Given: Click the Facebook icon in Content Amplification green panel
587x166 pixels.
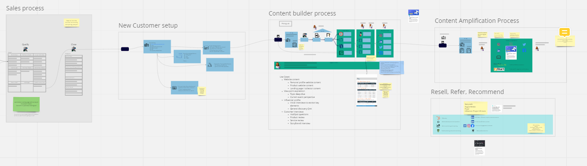Looking at the screenshot, I should tap(524, 50).
